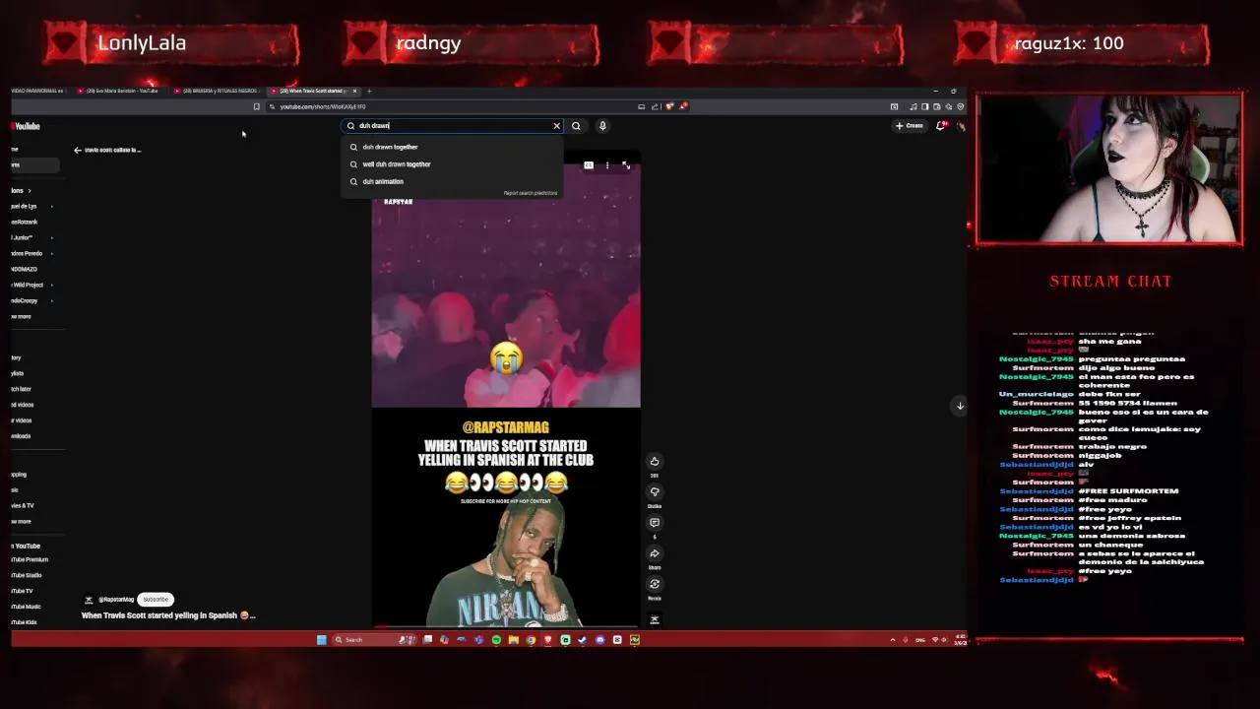Open 'Andres Peredo' subscription in sidebar

point(25,253)
